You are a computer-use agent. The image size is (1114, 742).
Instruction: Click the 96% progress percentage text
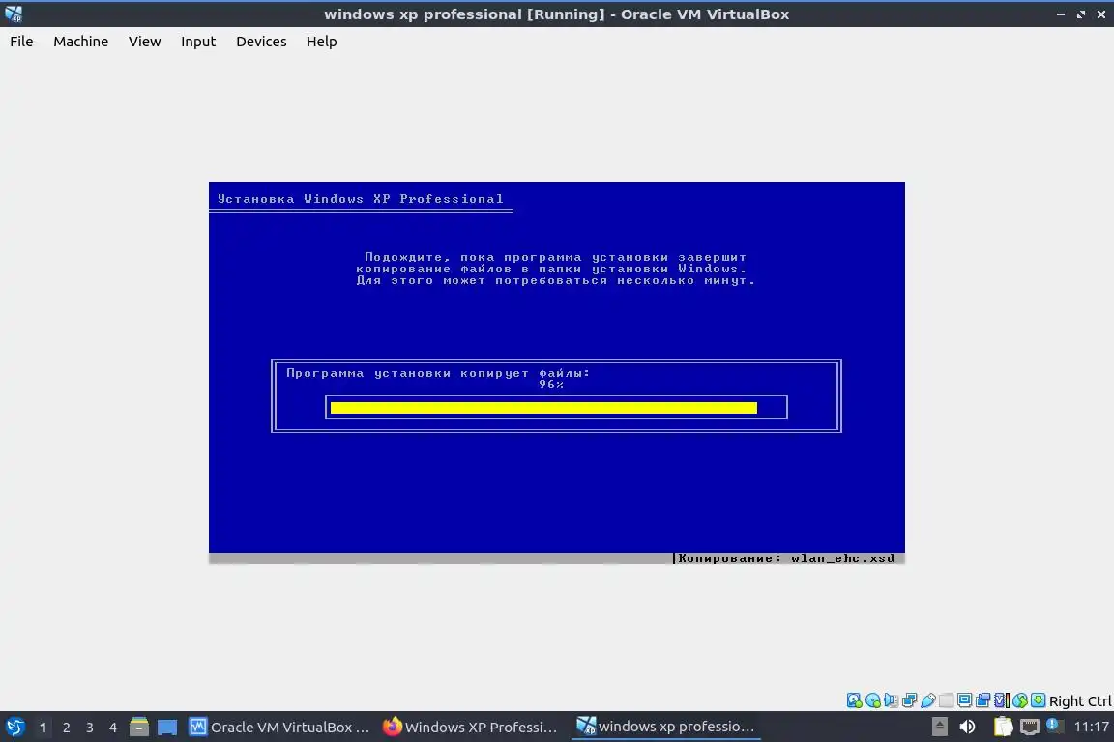pos(550,385)
